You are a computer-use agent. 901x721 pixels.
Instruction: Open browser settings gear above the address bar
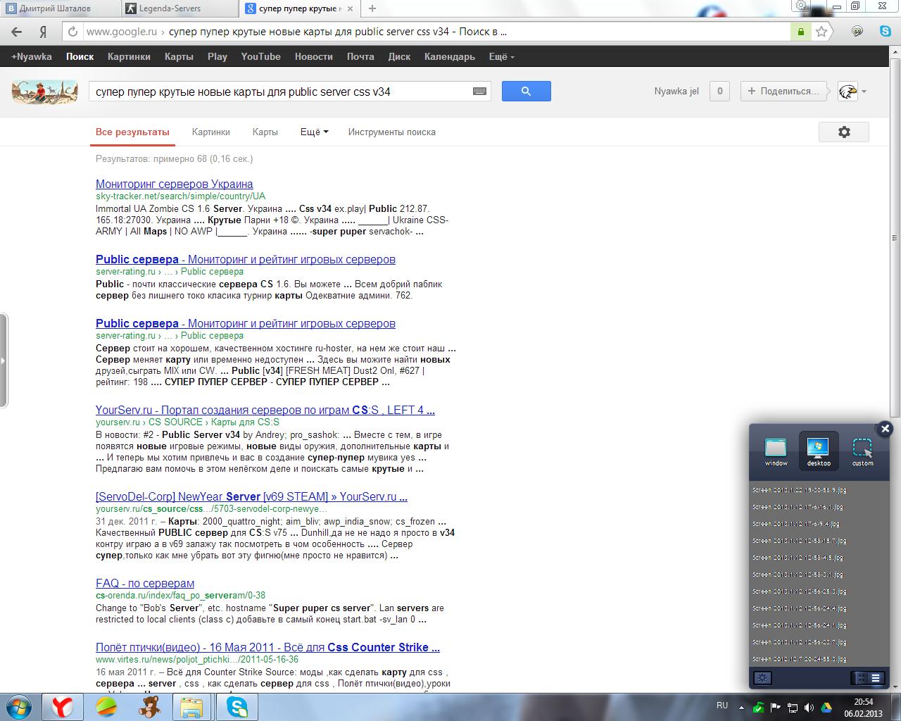coord(801,6)
